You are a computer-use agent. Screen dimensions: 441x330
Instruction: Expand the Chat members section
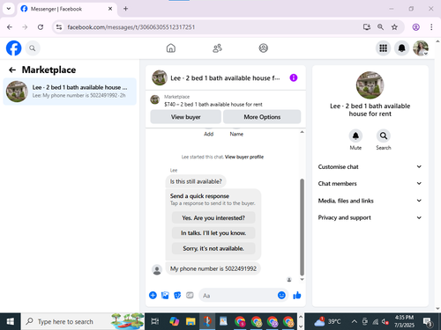[x=370, y=183]
